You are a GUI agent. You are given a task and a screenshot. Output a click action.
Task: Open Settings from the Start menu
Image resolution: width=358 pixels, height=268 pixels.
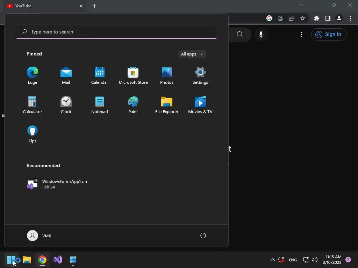point(200,76)
